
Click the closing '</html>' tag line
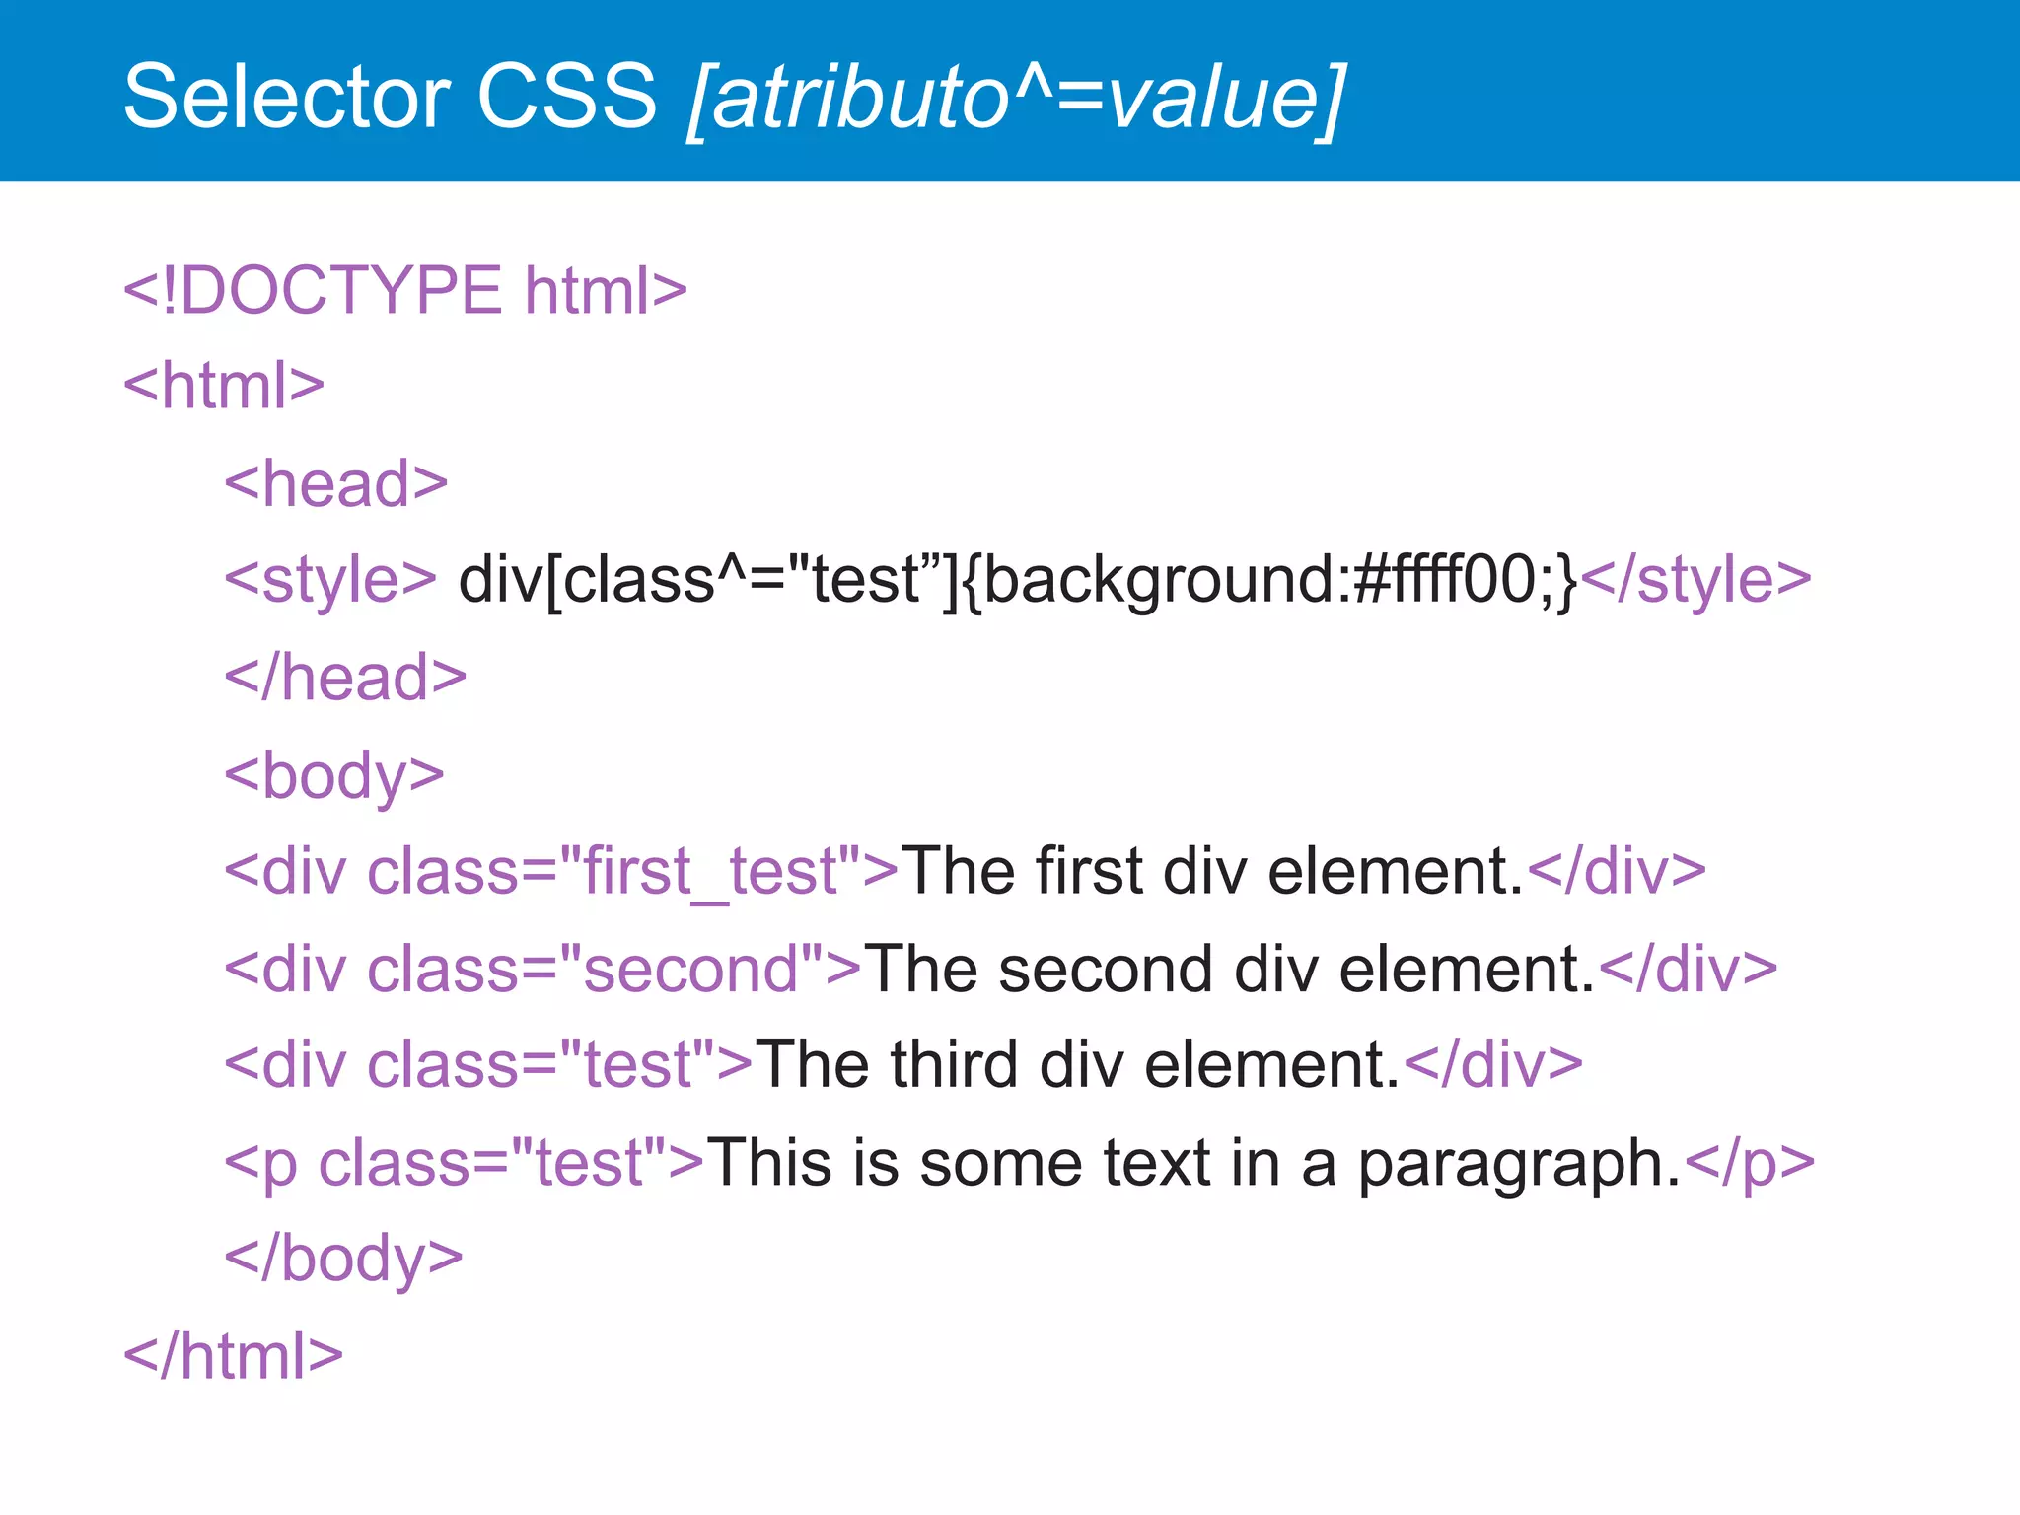[234, 1356]
